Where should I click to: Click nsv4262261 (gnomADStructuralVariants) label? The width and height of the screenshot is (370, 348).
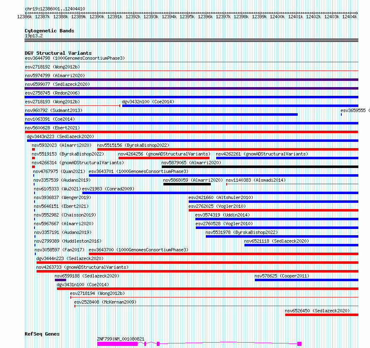tap(262, 154)
